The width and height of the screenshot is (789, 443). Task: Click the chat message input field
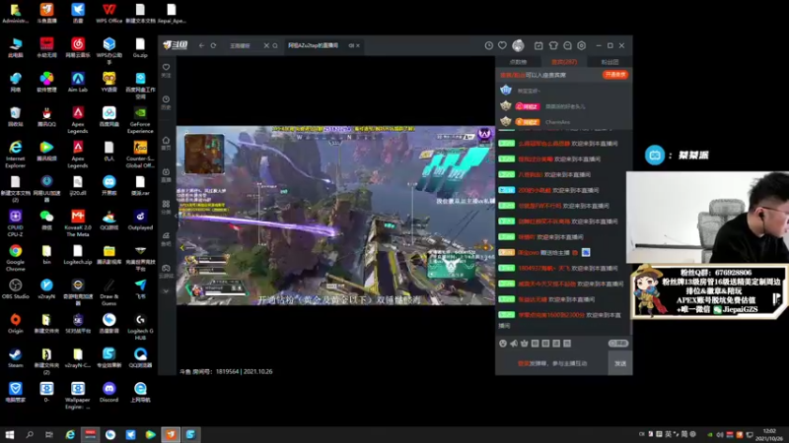click(552, 363)
